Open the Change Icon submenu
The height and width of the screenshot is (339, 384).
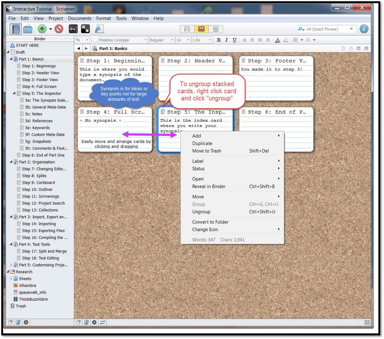click(x=233, y=229)
